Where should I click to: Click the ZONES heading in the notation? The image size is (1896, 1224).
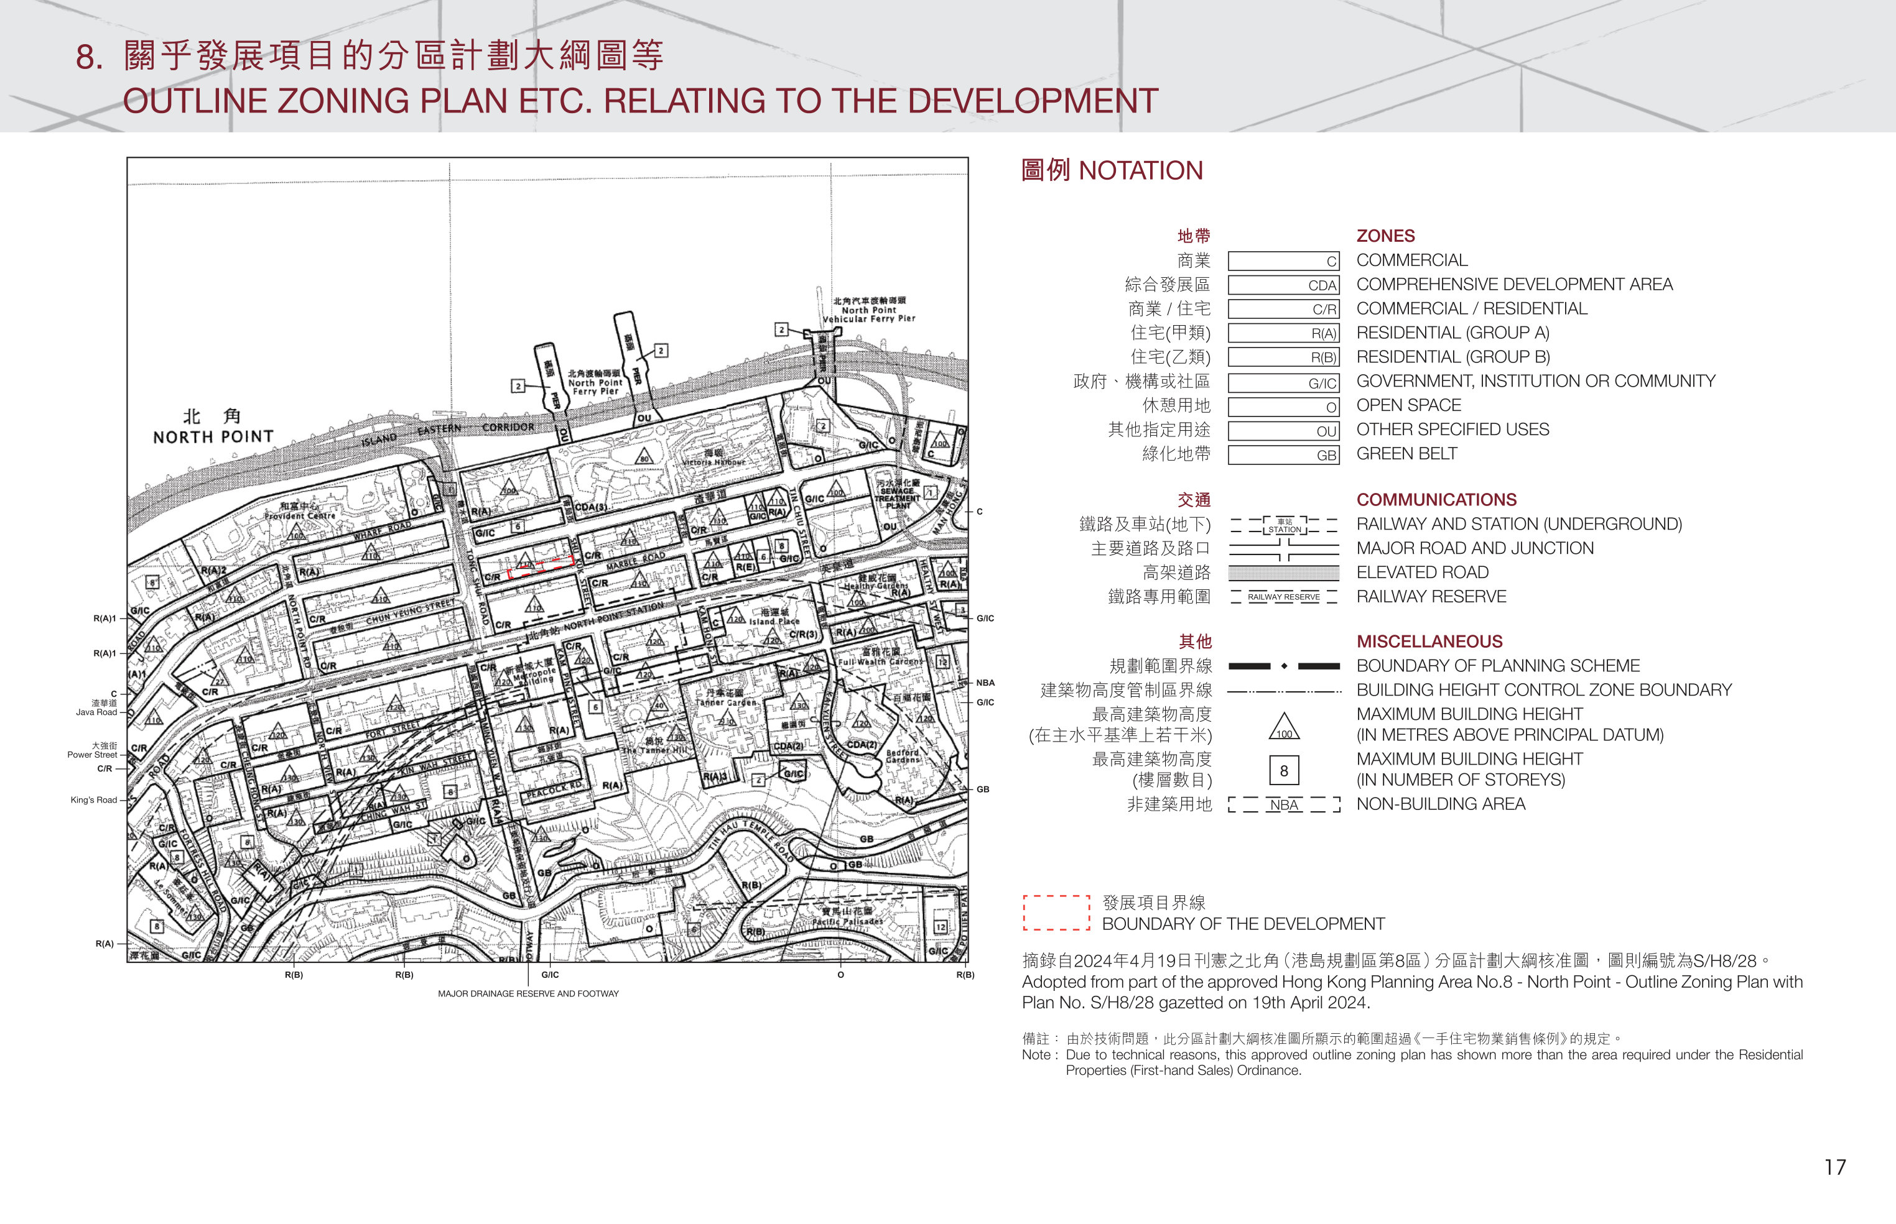(1385, 236)
